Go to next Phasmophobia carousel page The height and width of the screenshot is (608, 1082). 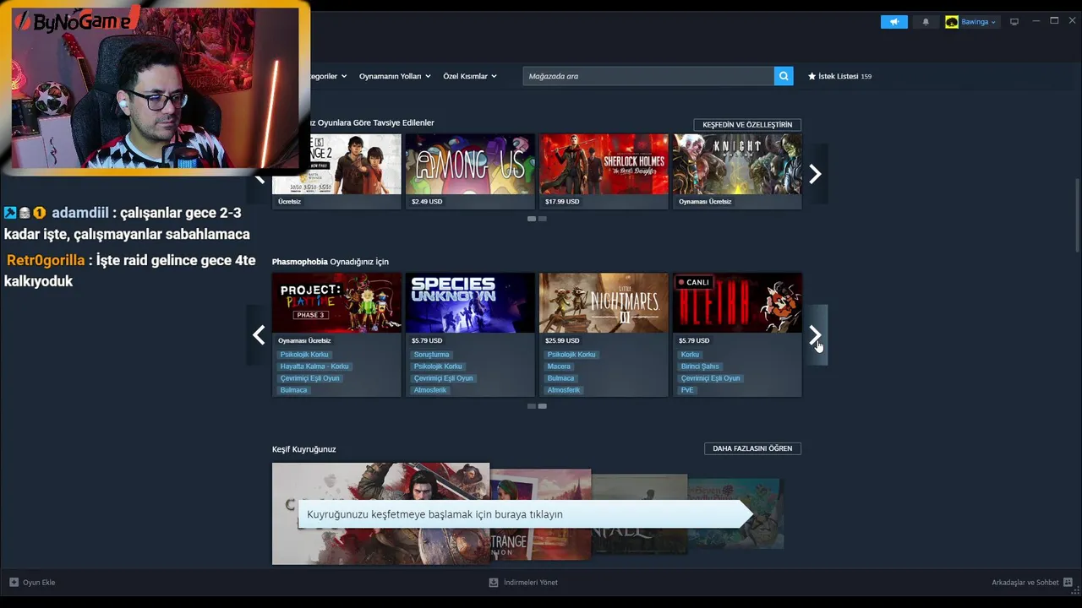[x=815, y=335]
